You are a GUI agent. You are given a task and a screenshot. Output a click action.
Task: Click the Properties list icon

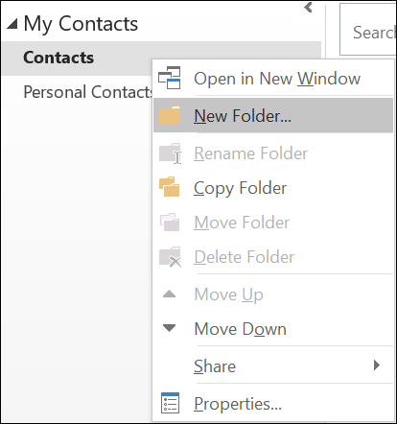coord(170,403)
